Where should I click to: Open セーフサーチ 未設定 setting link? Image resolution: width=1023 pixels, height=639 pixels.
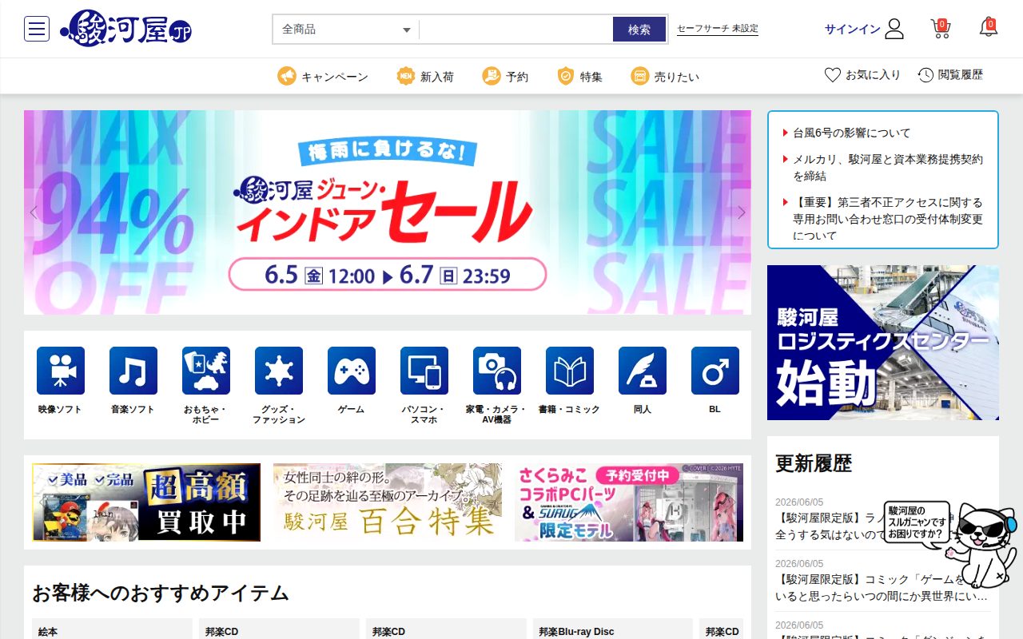pyautogui.click(x=718, y=29)
